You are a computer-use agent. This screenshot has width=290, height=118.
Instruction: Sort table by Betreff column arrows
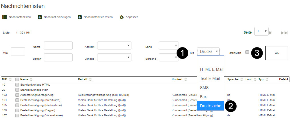pyautogui.click(x=90, y=80)
